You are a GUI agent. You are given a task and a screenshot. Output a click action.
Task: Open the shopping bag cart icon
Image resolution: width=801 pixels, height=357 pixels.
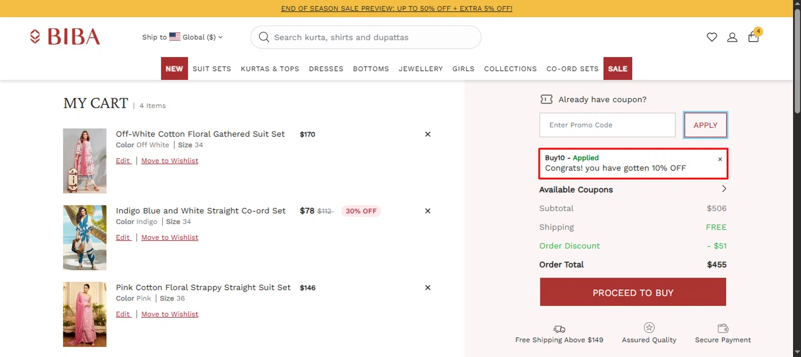pos(754,36)
